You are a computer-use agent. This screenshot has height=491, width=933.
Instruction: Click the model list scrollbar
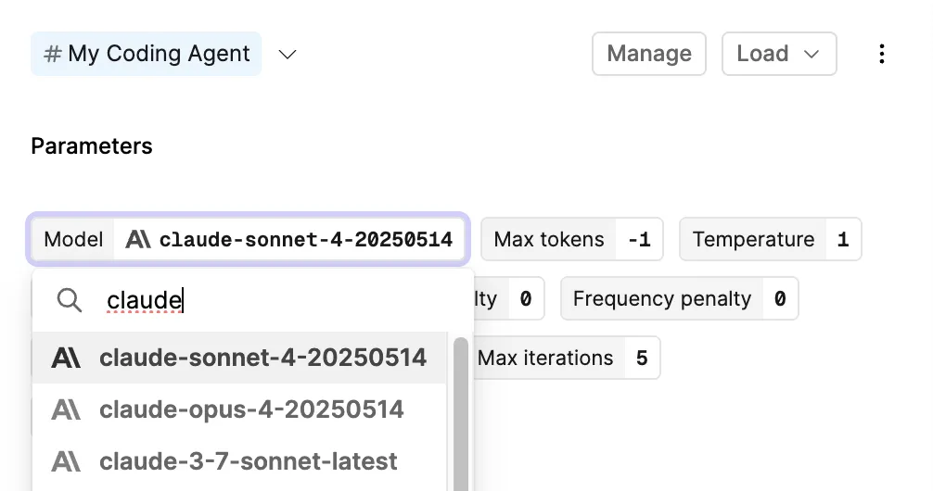pyautogui.click(x=461, y=414)
